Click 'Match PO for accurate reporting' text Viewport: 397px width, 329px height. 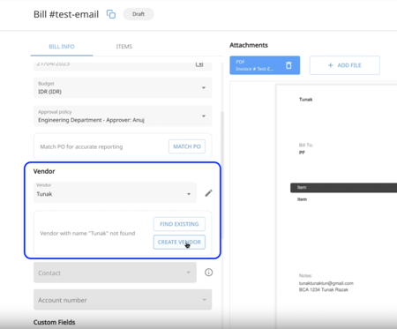(x=81, y=146)
